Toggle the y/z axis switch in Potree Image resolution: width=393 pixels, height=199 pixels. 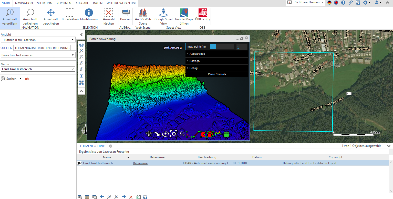[x=182, y=133]
